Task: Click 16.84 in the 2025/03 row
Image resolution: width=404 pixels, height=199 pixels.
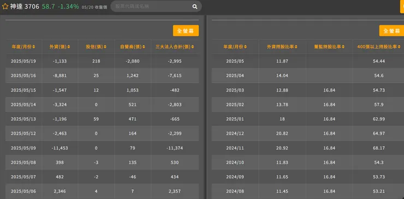Action: pyautogui.click(x=329, y=90)
